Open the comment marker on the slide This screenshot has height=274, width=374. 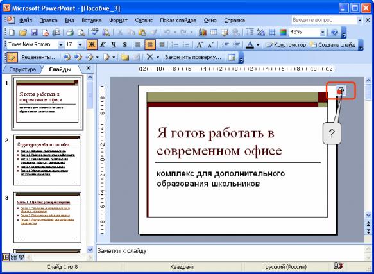[341, 90]
